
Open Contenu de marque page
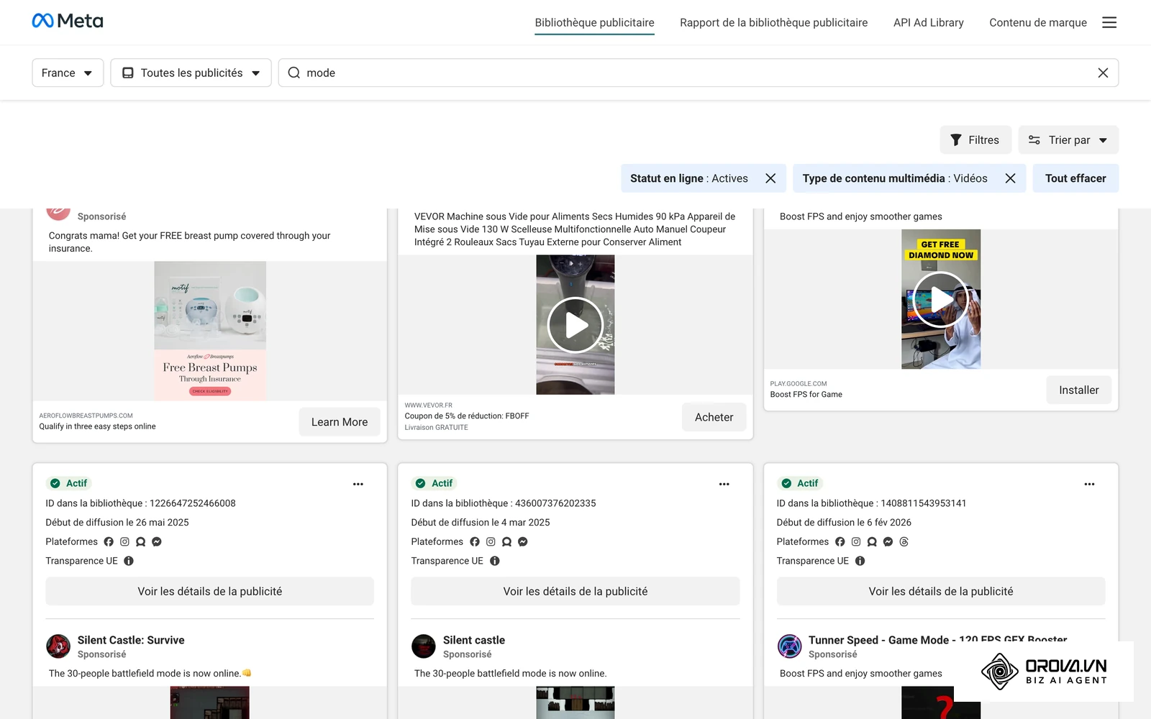pos(1037,22)
